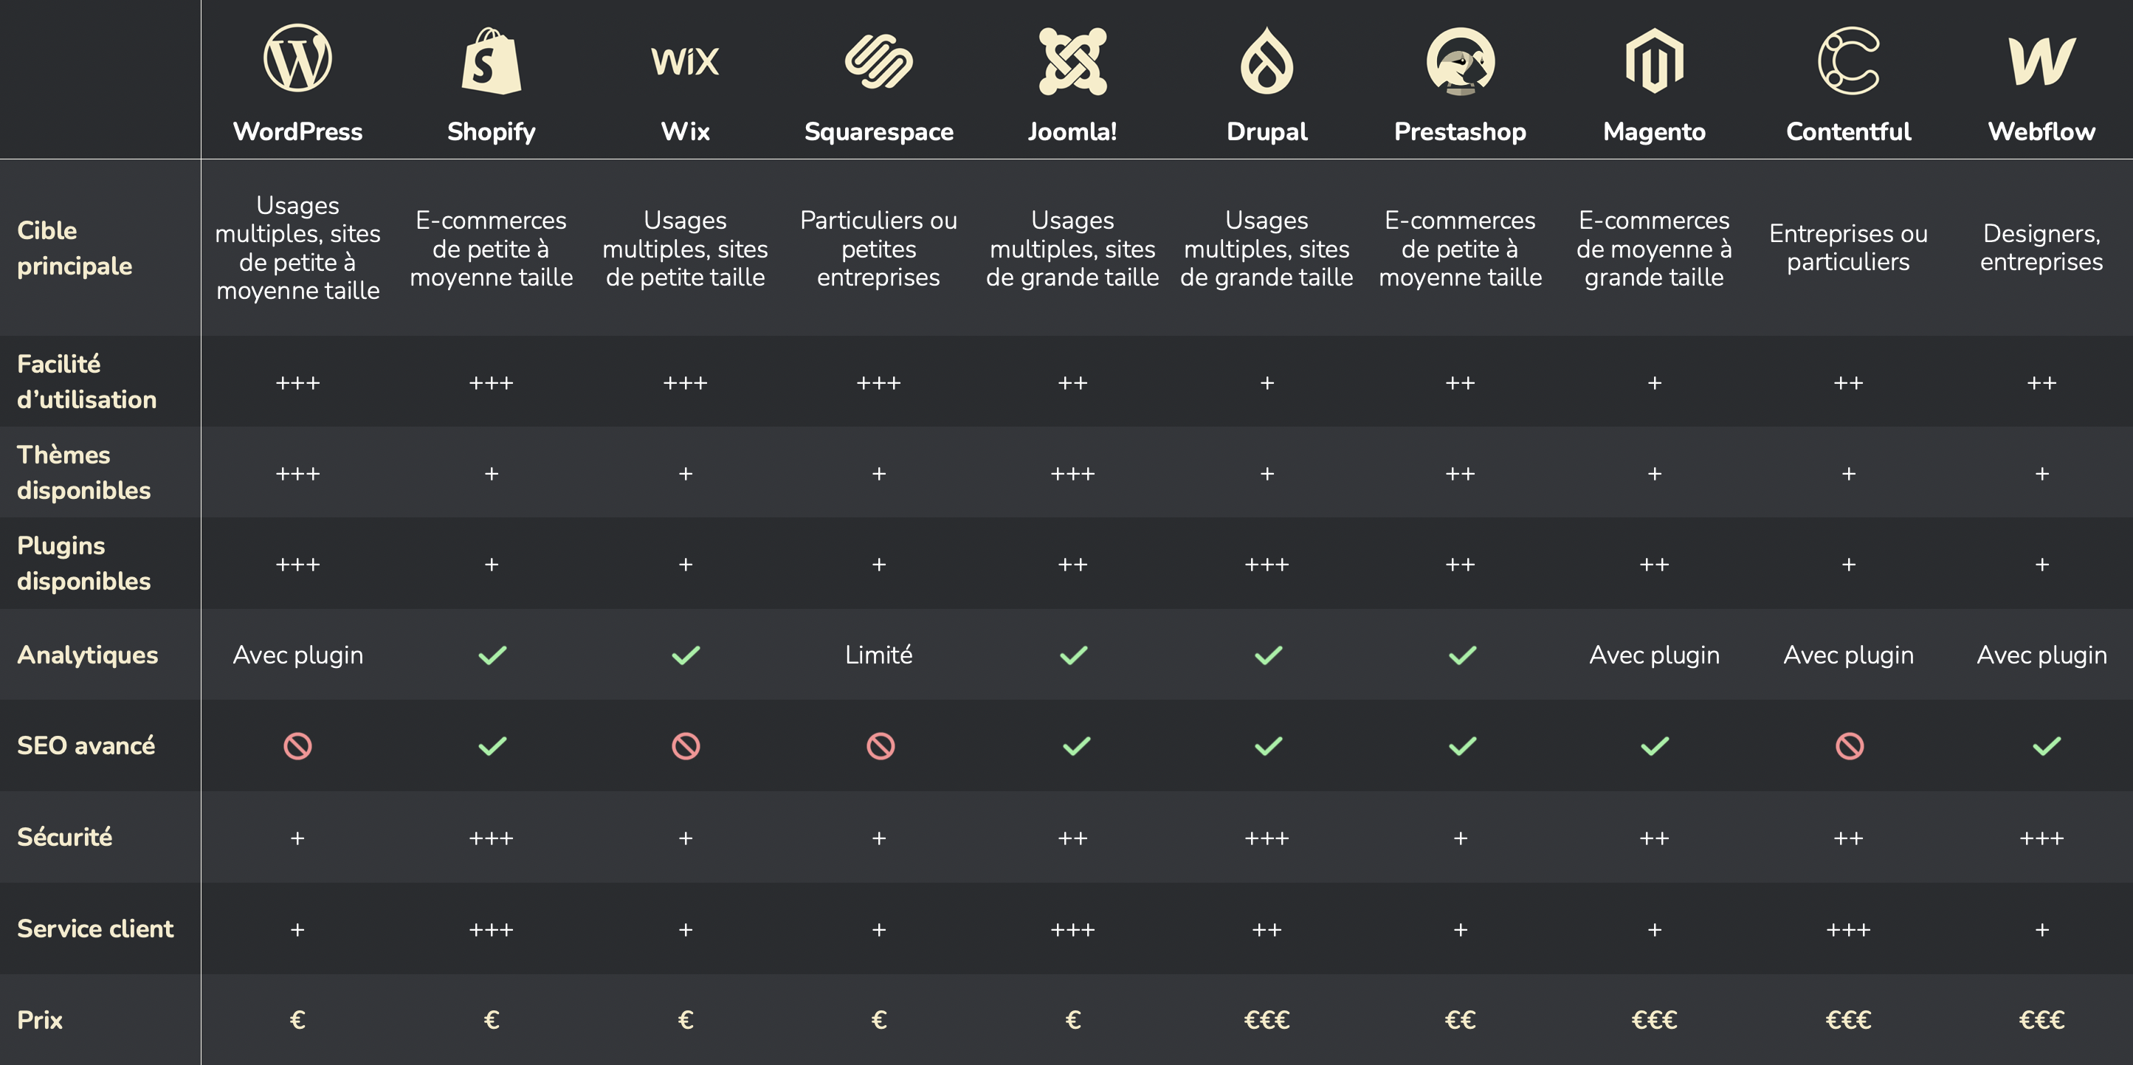Viewport: 2133px width, 1065px height.
Task: Click the Drupal drop logo
Action: [x=1266, y=61]
